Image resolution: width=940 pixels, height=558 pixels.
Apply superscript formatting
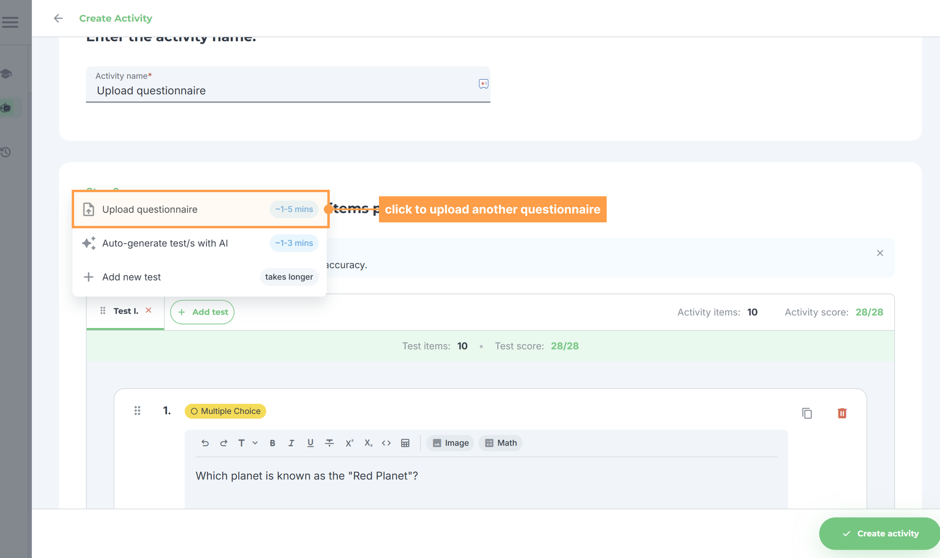click(x=349, y=443)
